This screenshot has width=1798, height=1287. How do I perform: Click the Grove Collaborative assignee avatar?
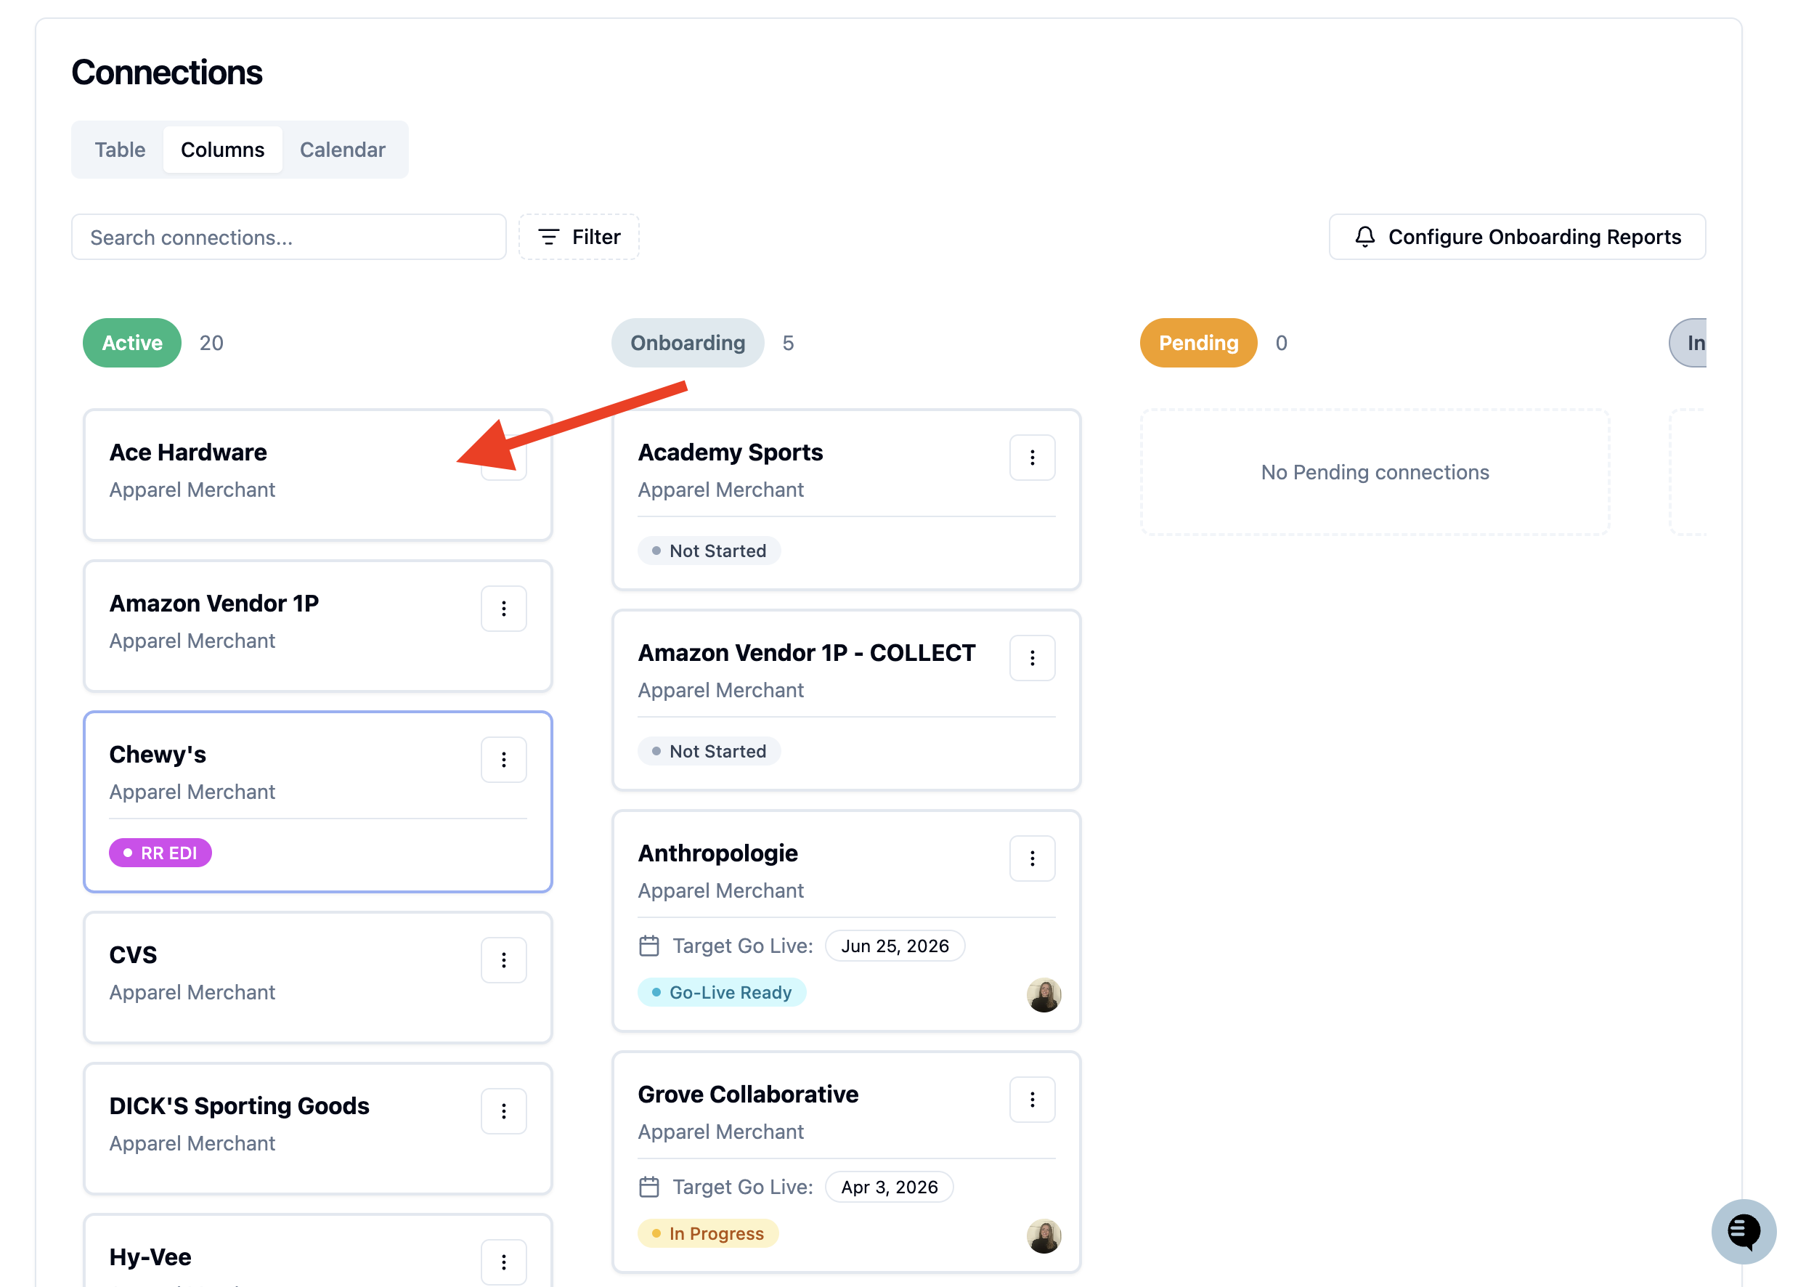[x=1044, y=1235]
